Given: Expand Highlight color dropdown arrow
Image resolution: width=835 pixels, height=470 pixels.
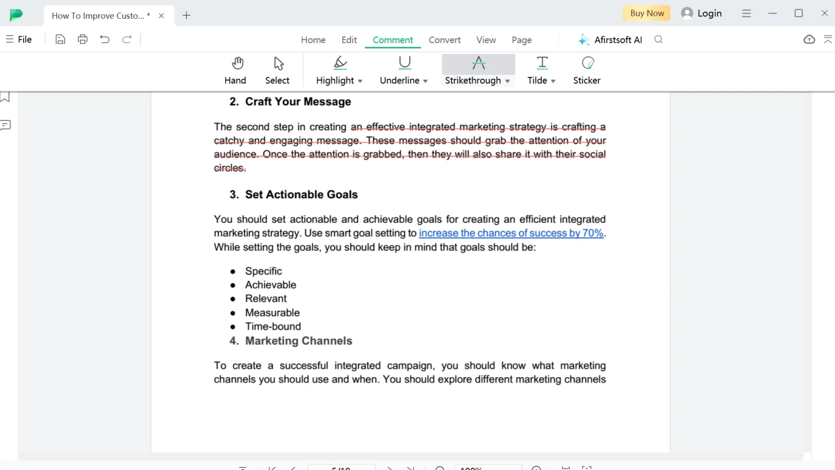Looking at the screenshot, I should (360, 81).
